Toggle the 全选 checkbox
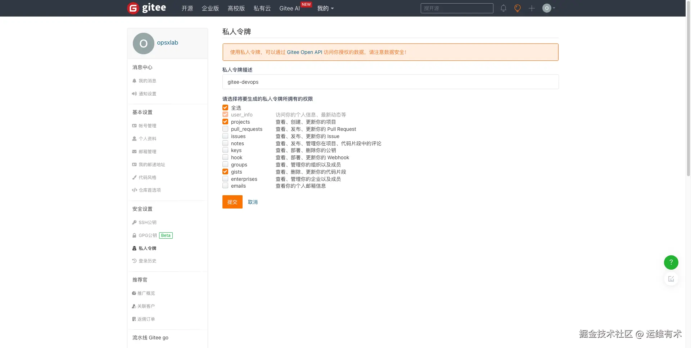This screenshot has height=348, width=691. 225,107
